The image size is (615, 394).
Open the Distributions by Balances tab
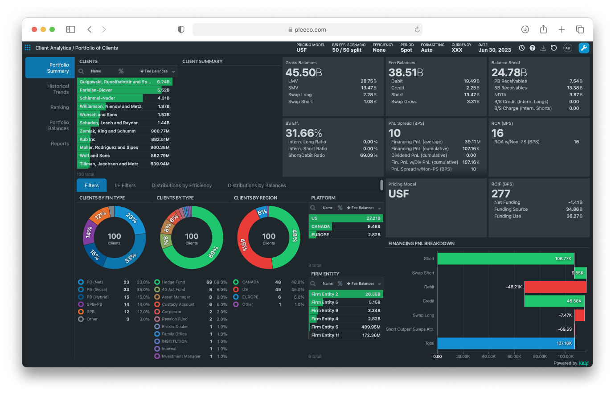point(257,185)
